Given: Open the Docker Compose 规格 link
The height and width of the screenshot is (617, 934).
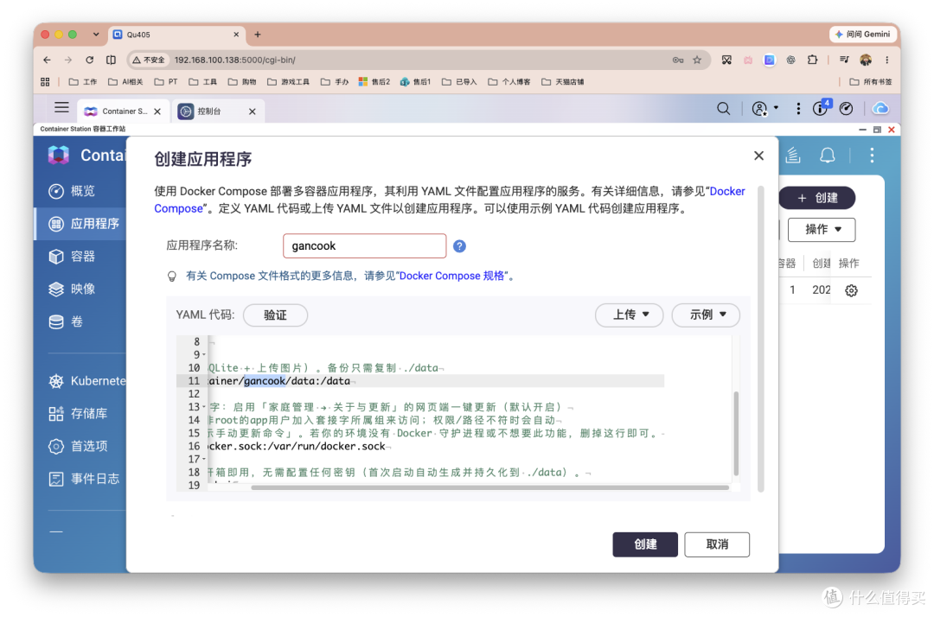Looking at the screenshot, I should point(452,276).
